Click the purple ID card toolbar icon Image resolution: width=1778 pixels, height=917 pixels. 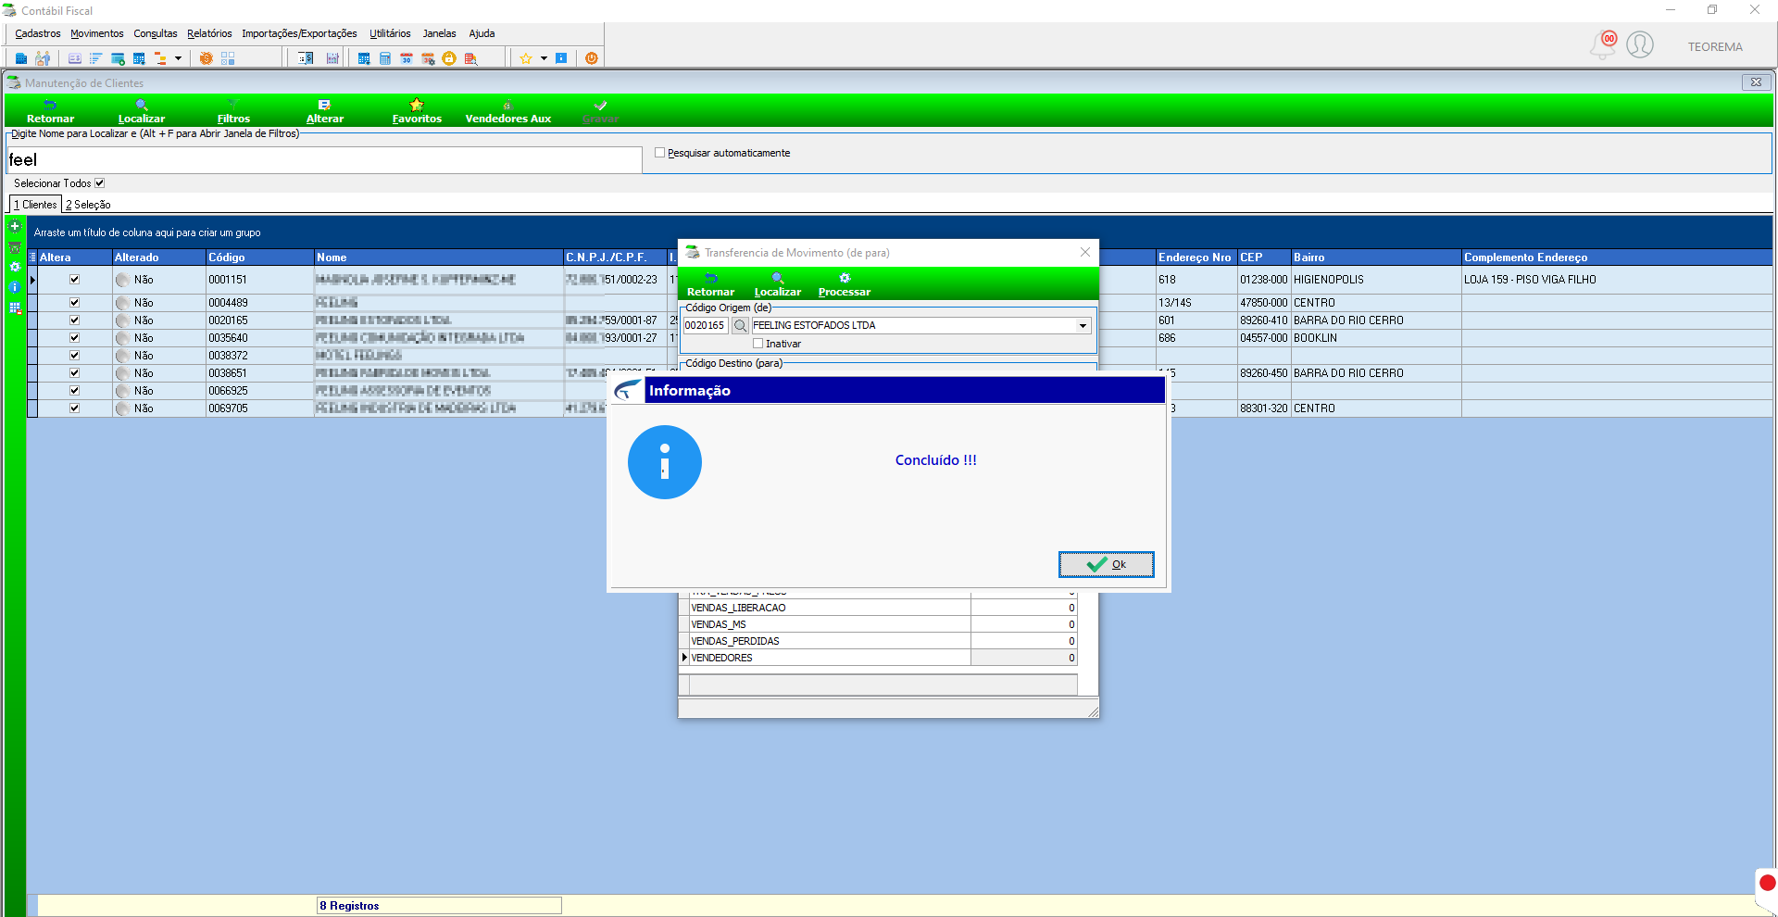[75, 58]
